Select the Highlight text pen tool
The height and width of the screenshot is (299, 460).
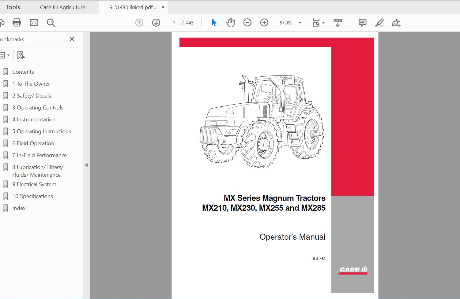(379, 23)
